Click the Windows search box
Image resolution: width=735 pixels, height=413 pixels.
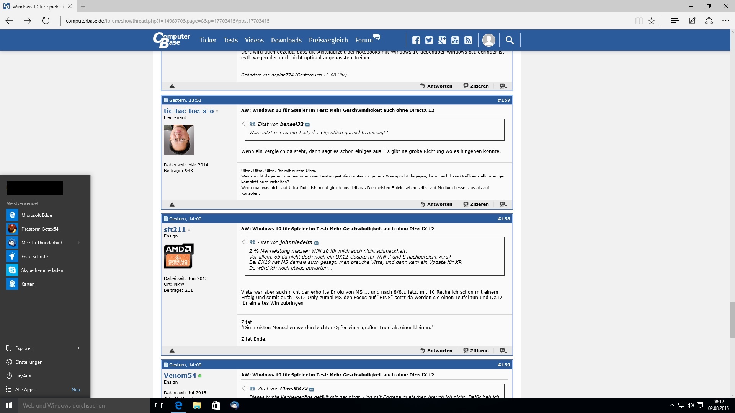pyautogui.click(x=84, y=405)
